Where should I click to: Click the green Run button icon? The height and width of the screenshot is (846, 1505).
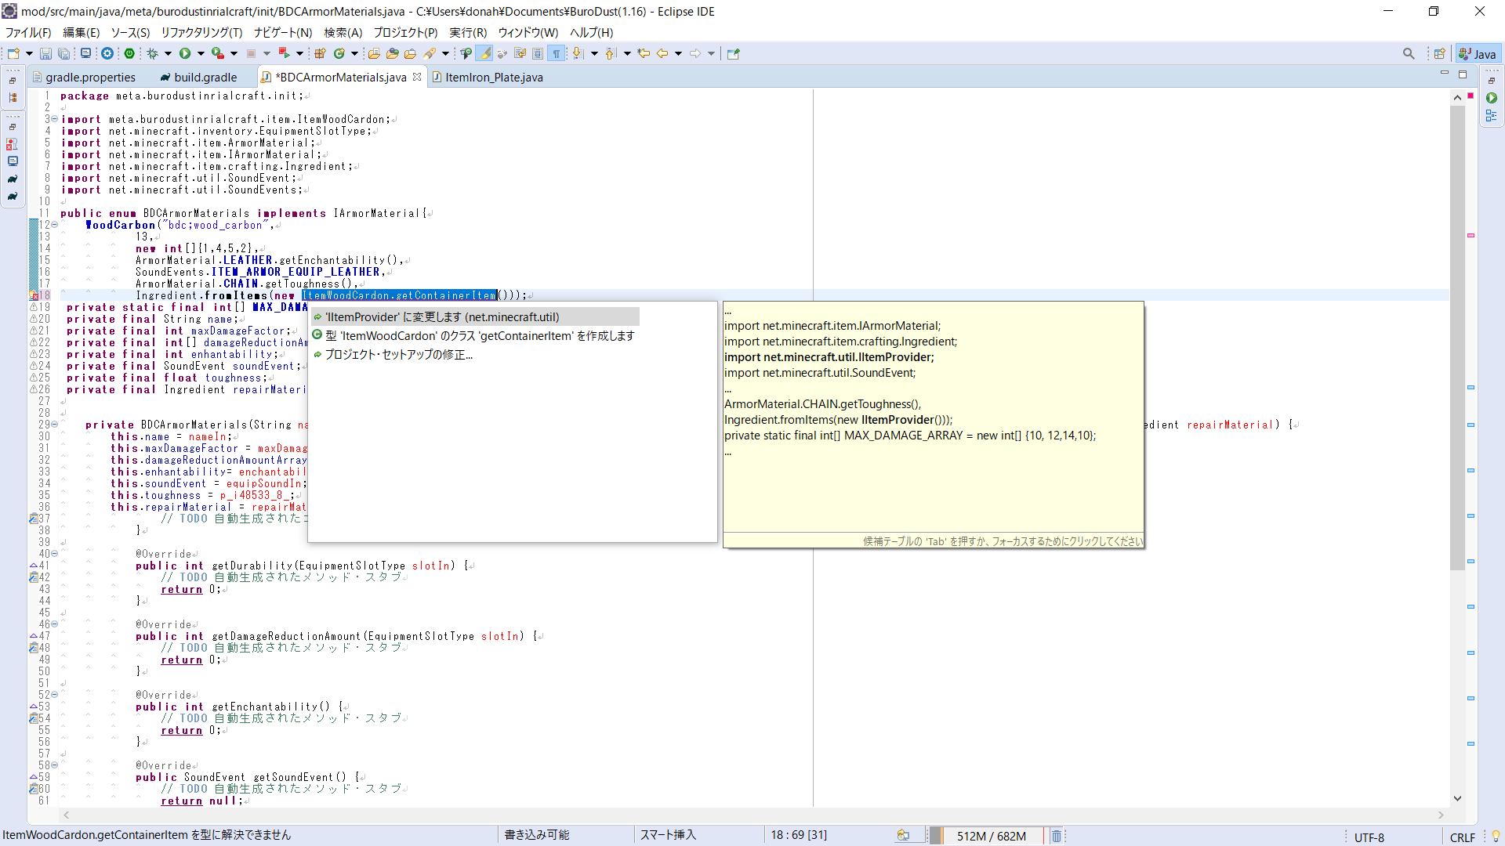[185, 54]
